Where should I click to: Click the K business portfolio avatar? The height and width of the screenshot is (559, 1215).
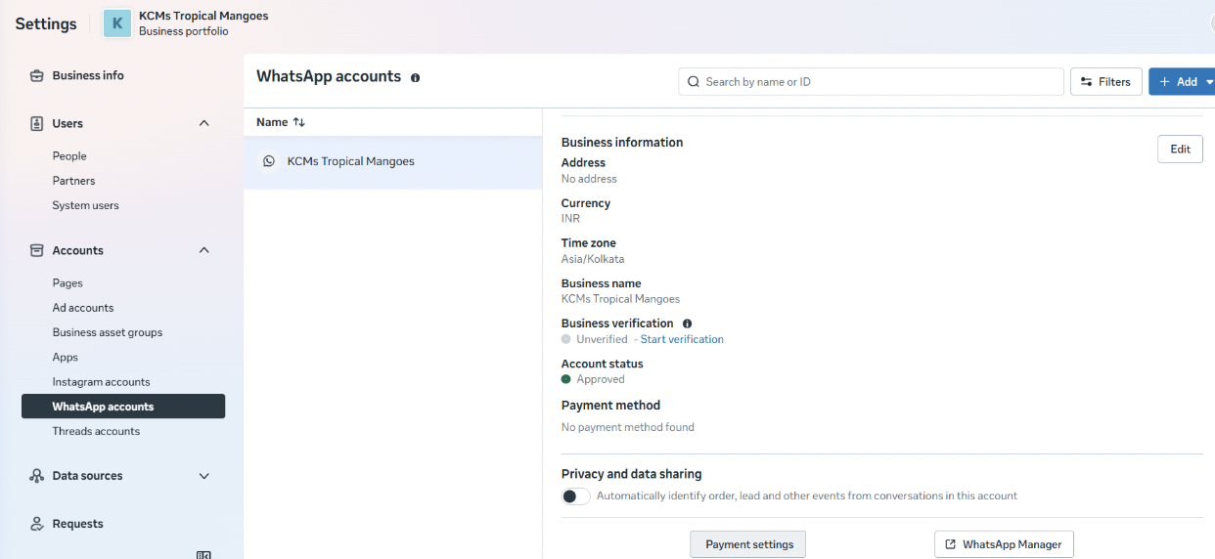pyautogui.click(x=117, y=23)
